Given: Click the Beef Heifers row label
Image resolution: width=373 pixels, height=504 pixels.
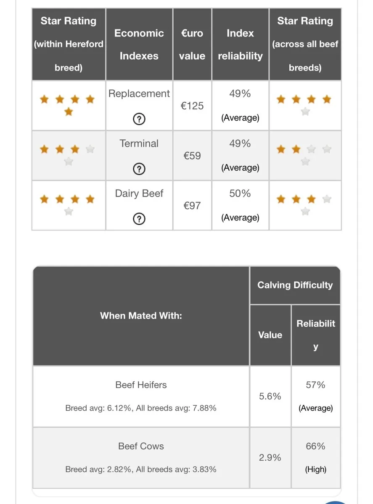Looking at the screenshot, I should 141,385.
